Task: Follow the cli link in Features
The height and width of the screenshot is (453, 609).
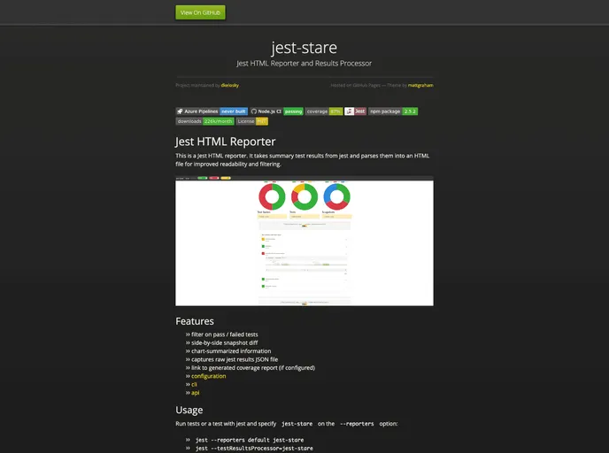Action: 194,384
